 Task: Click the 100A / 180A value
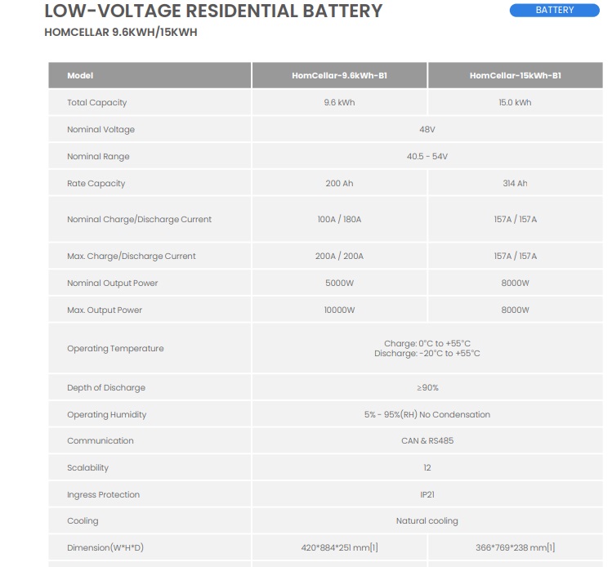click(x=339, y=219)
